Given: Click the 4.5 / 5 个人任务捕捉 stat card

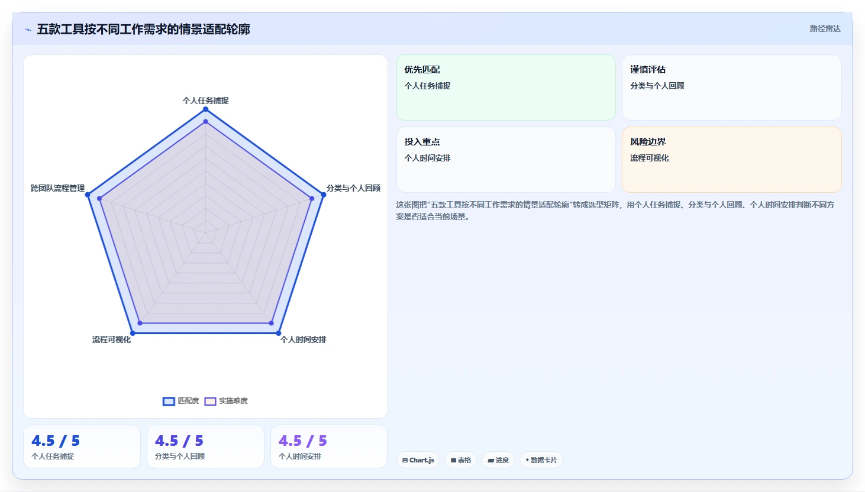Looking at the screenshot, I should point(82,446).
